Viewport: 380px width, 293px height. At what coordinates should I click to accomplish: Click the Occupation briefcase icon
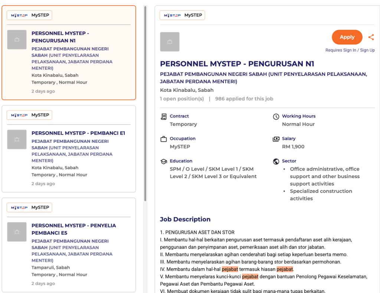[x=164, y=139]
